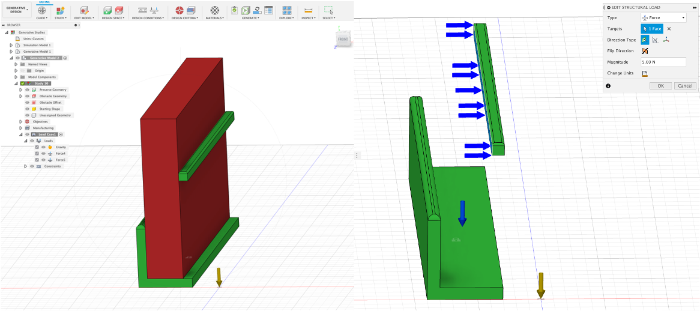Open the Guide learning panel icon
This screenshot has width=700, height=311.
coord(41,10)
